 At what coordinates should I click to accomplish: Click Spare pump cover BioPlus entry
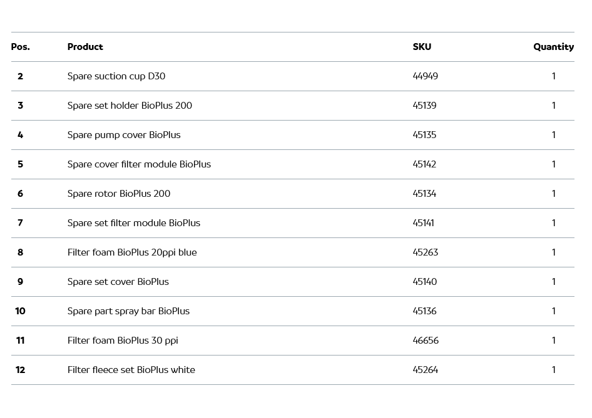pos(124,135)
